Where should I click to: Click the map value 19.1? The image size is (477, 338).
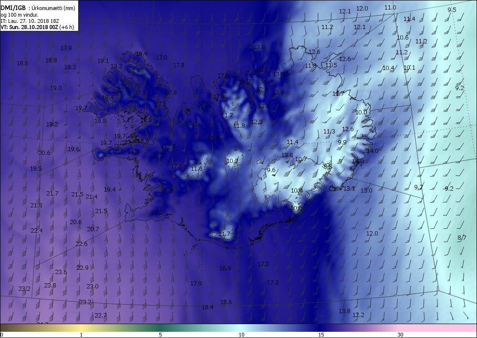103,61
